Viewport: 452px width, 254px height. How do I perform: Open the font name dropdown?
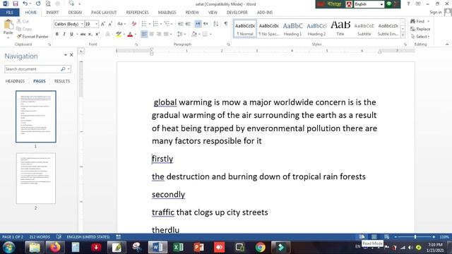tap(82, 24)
